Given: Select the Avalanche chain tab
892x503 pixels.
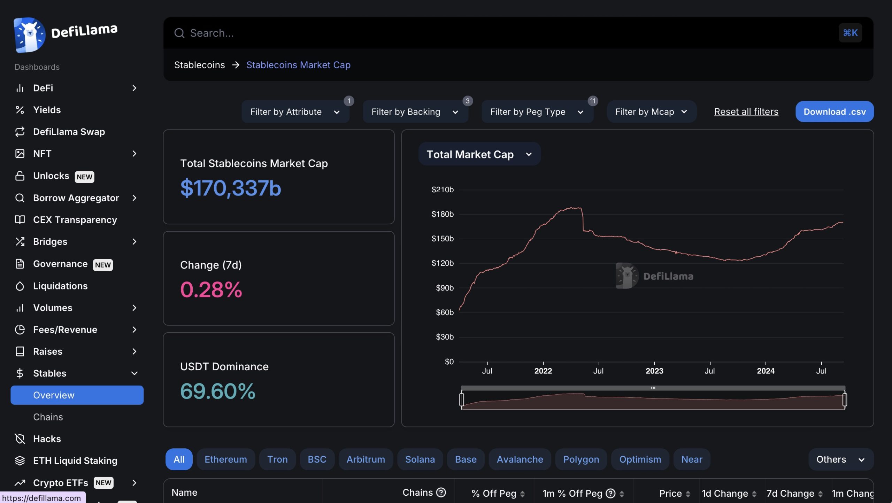Looking at the screenshot, I should tap(520, 459).
